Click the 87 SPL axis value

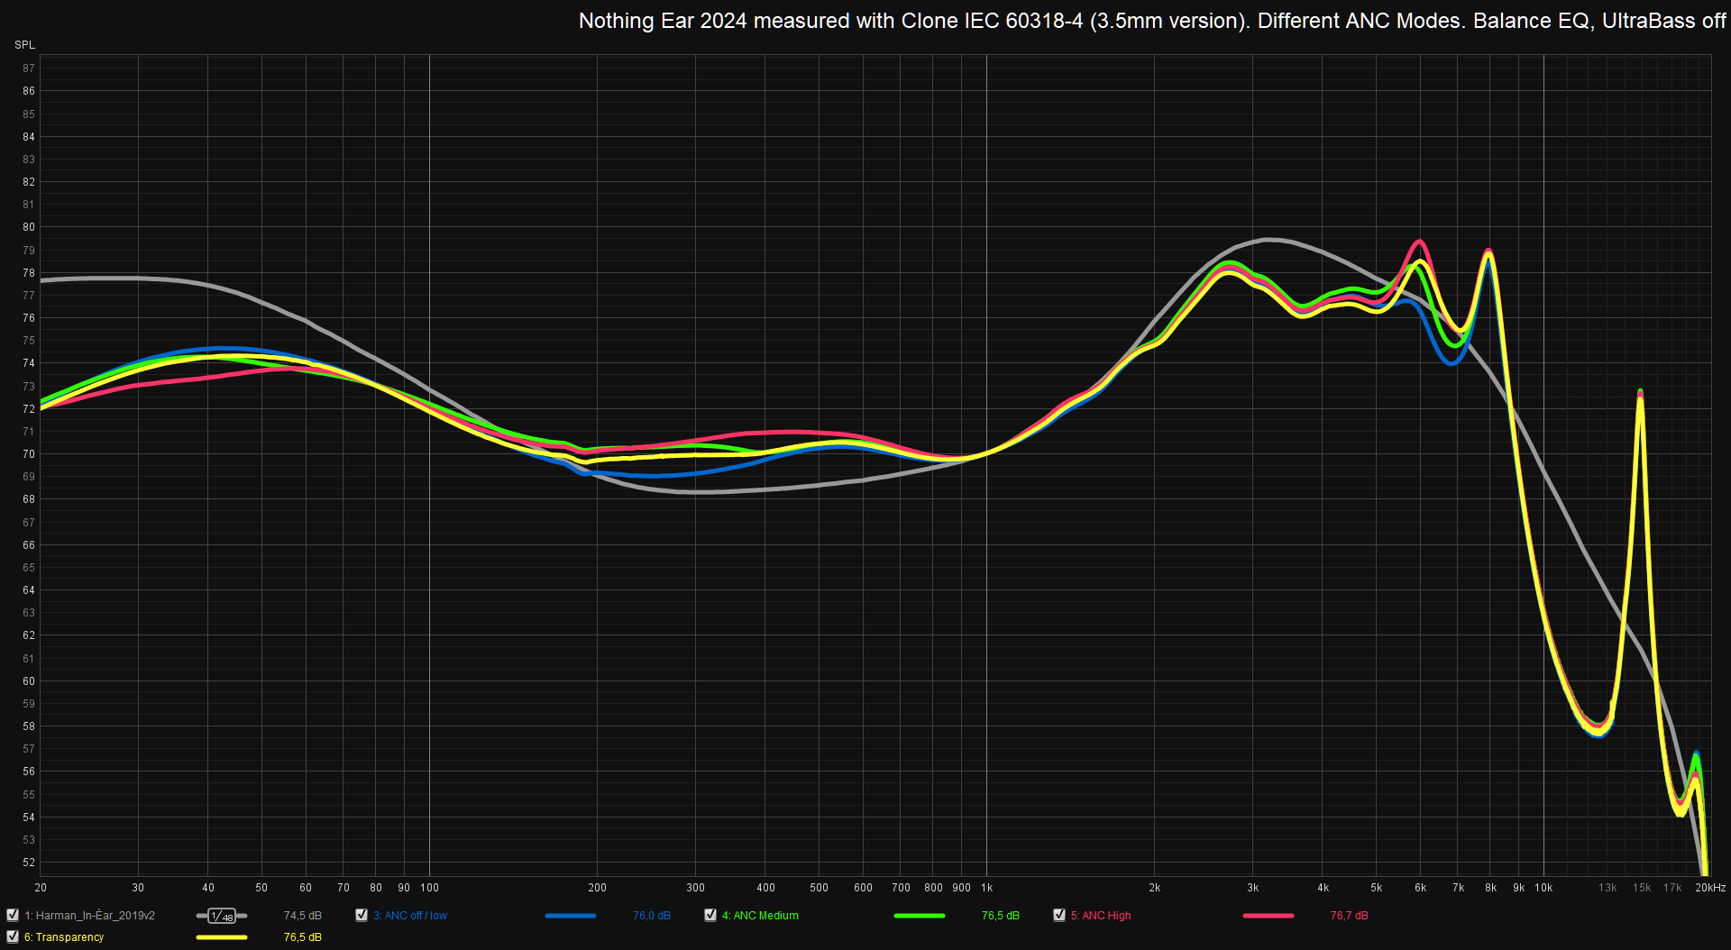[x=29, y=69]
